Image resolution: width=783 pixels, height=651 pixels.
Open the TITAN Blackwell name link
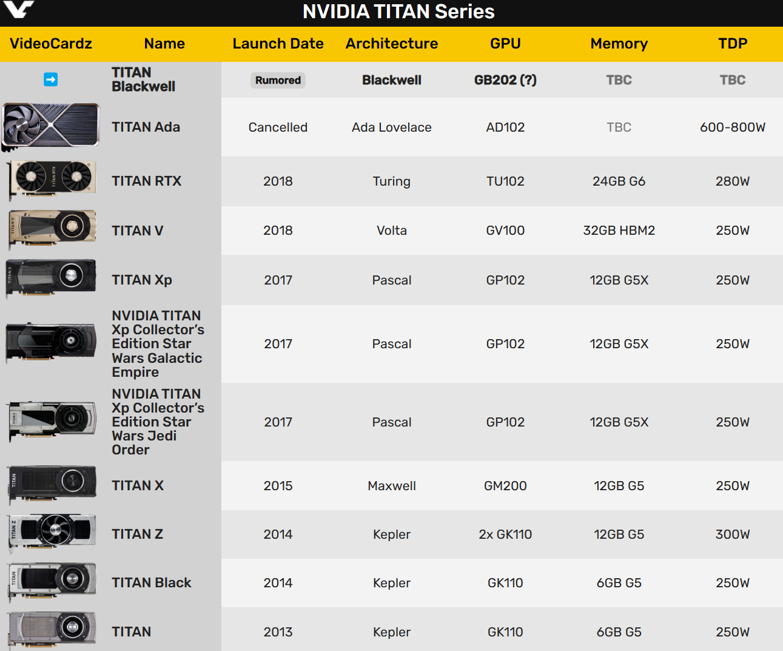click(x=143, y=79)
